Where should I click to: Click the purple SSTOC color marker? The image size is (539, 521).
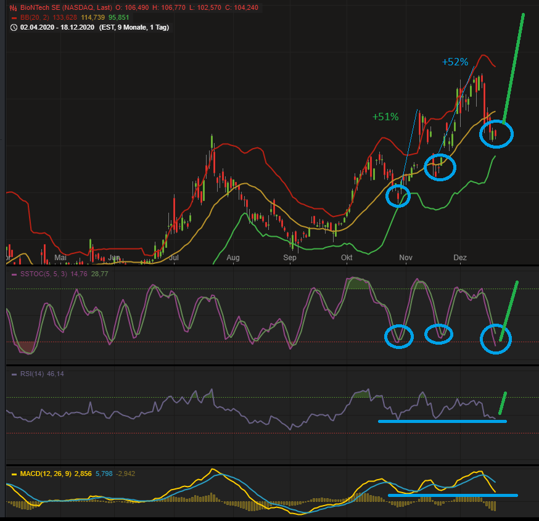[x=14, y=274]
